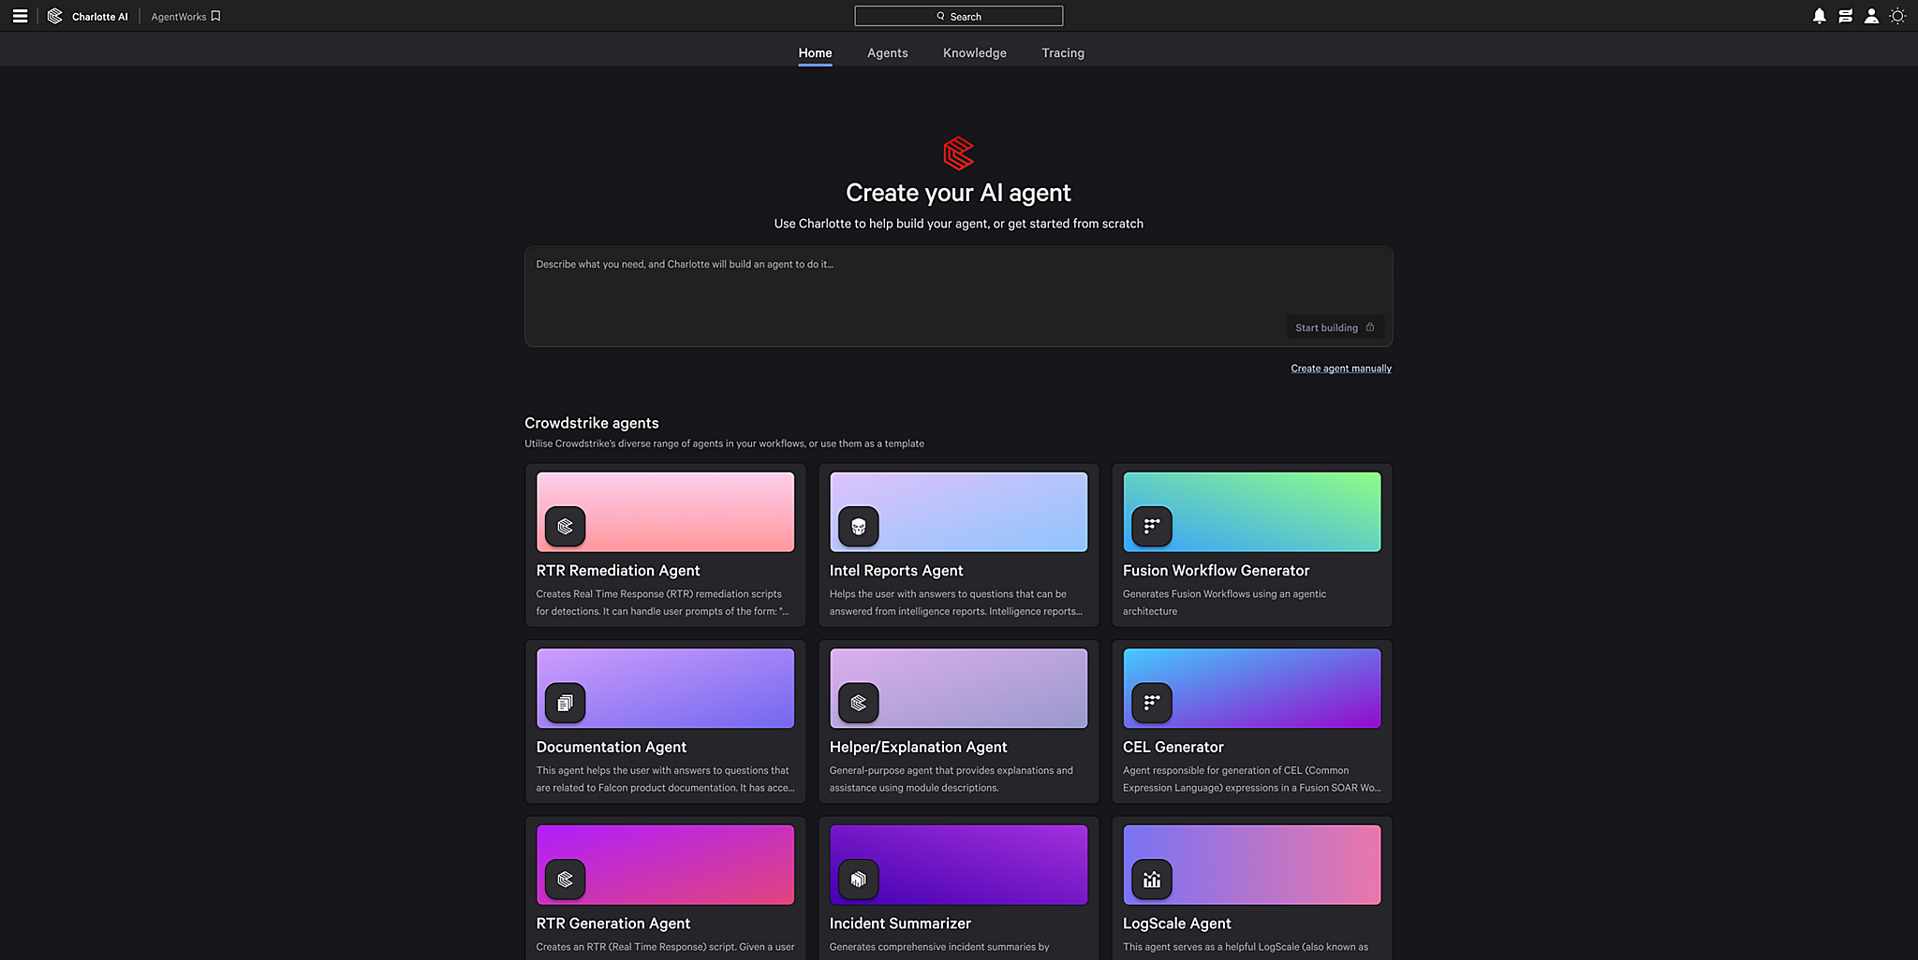Click the Charlotte AI logo icon
This screenshot has width=1918, height=960.
tap(55, 16)
